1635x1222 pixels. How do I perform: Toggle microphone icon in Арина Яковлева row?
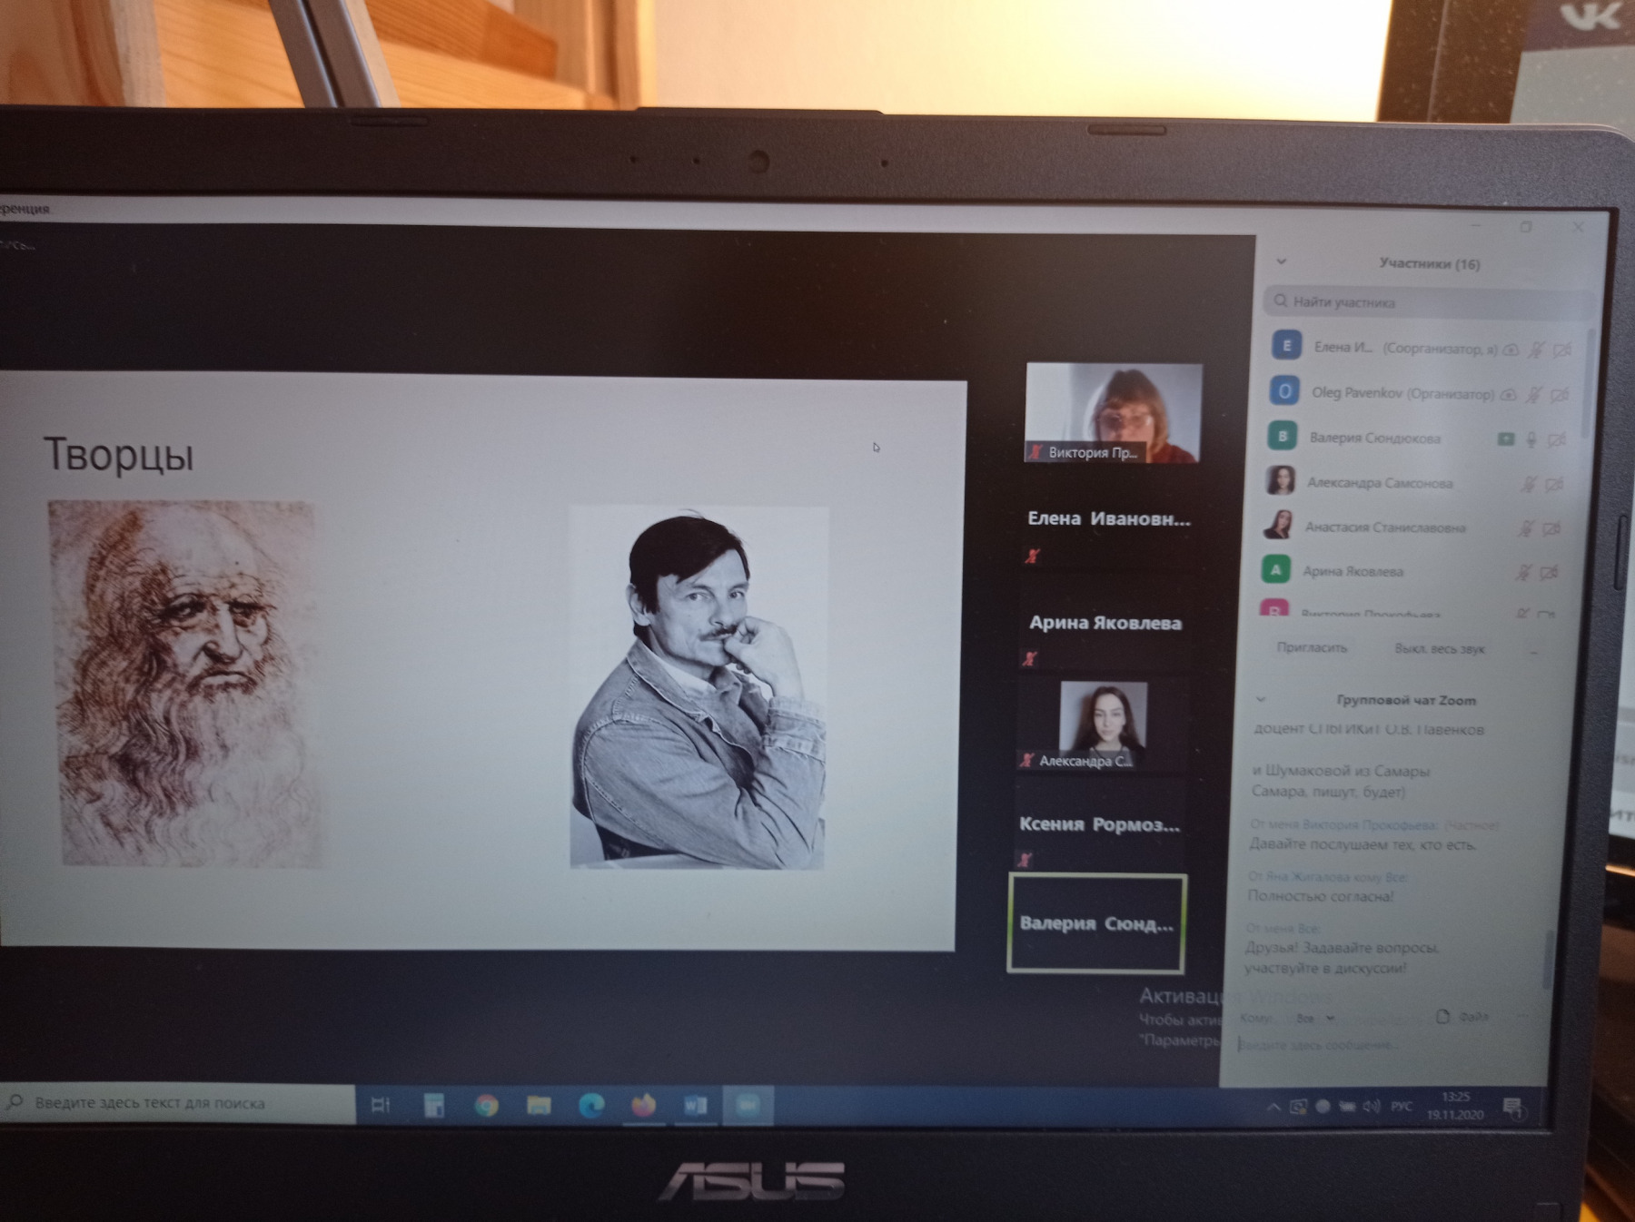point(1523,572)
